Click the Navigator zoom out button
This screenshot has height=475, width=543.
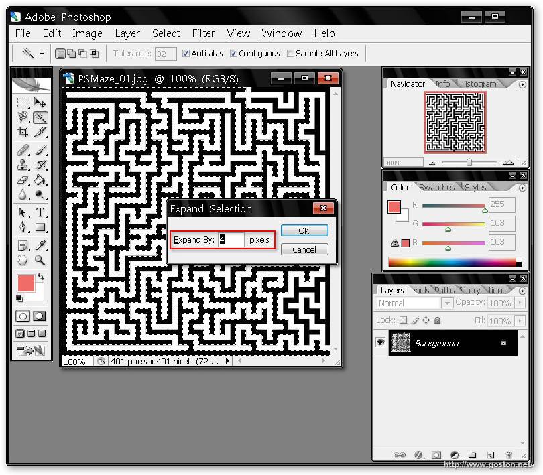[432, 163]
